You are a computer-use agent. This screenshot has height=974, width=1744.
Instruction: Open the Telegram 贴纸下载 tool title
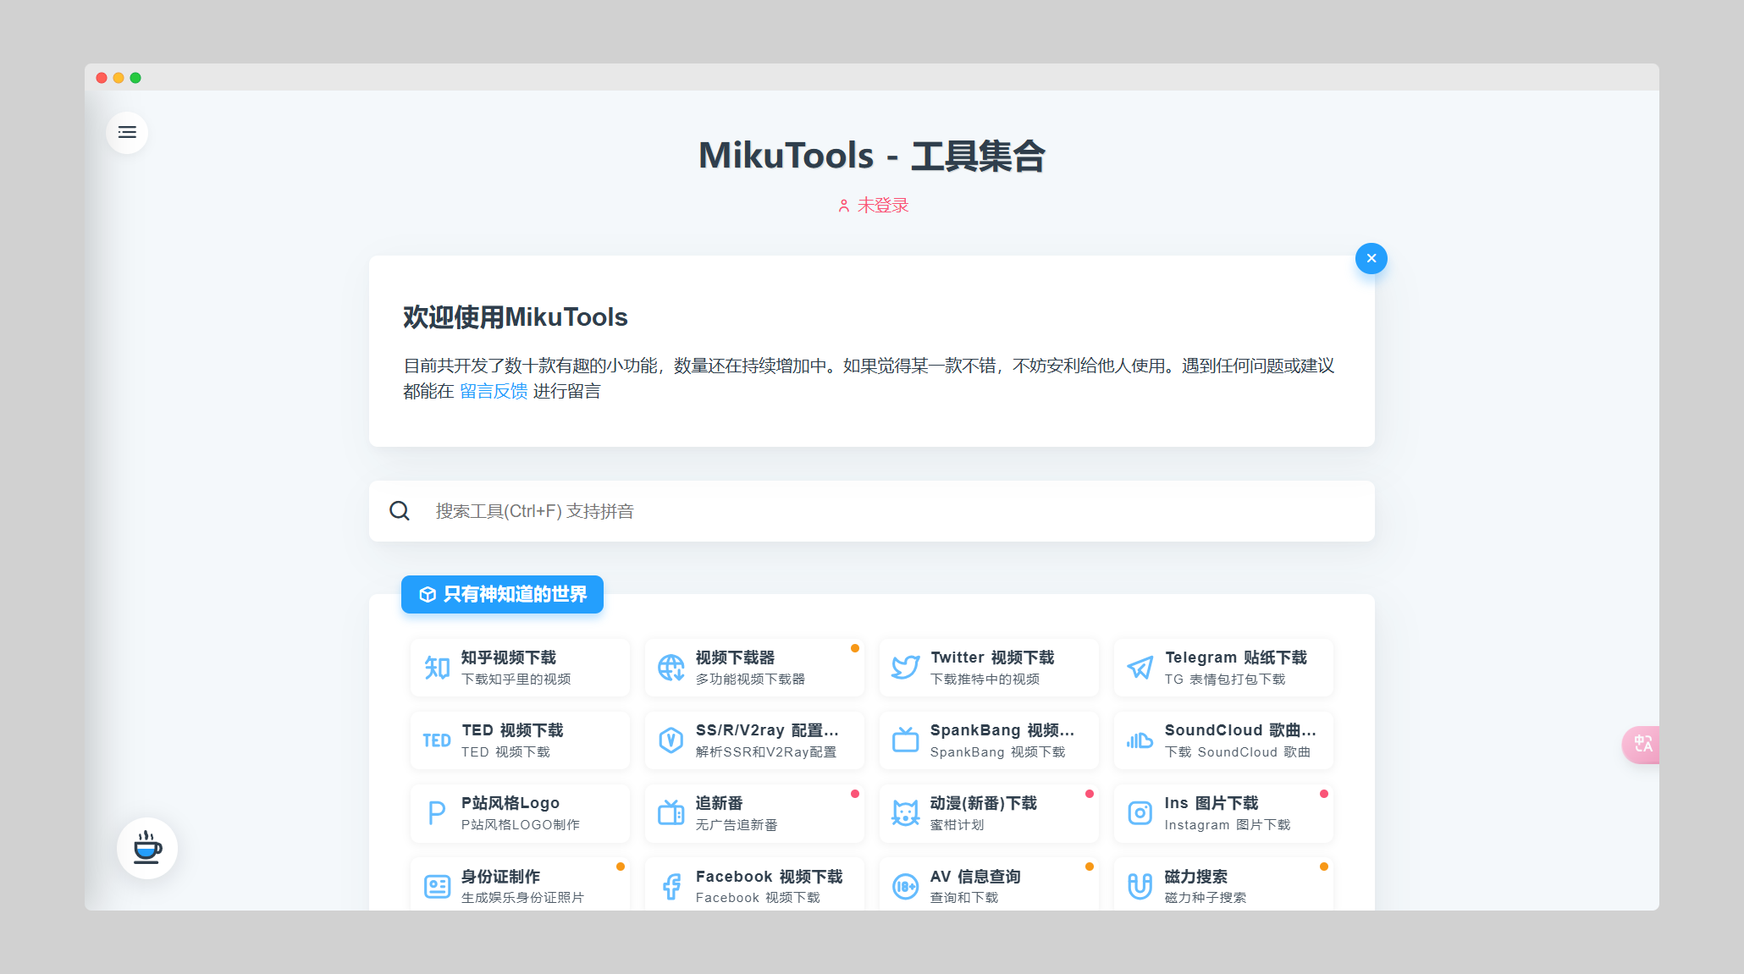pos(1236,658)
